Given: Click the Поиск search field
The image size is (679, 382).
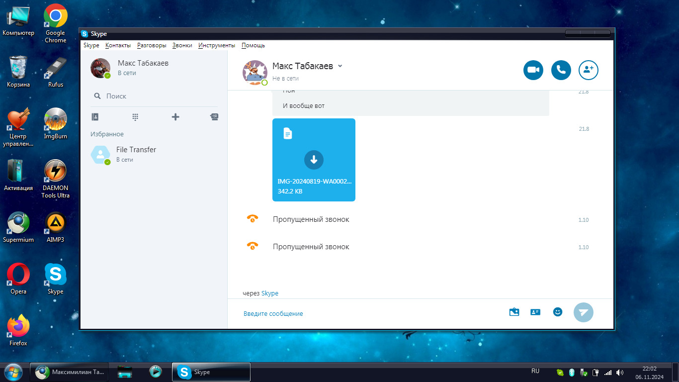Looking at the screenshot, I should [x=154, y=96].
